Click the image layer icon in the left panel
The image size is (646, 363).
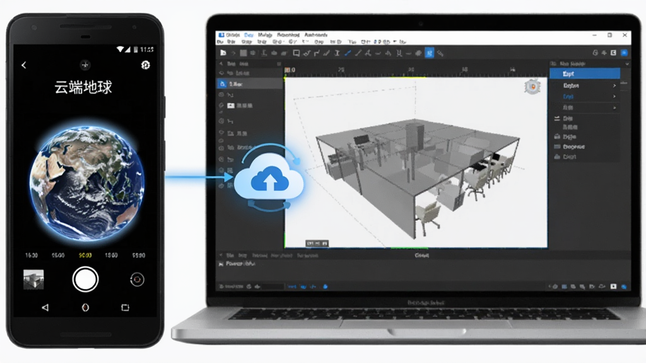point(231,106)
